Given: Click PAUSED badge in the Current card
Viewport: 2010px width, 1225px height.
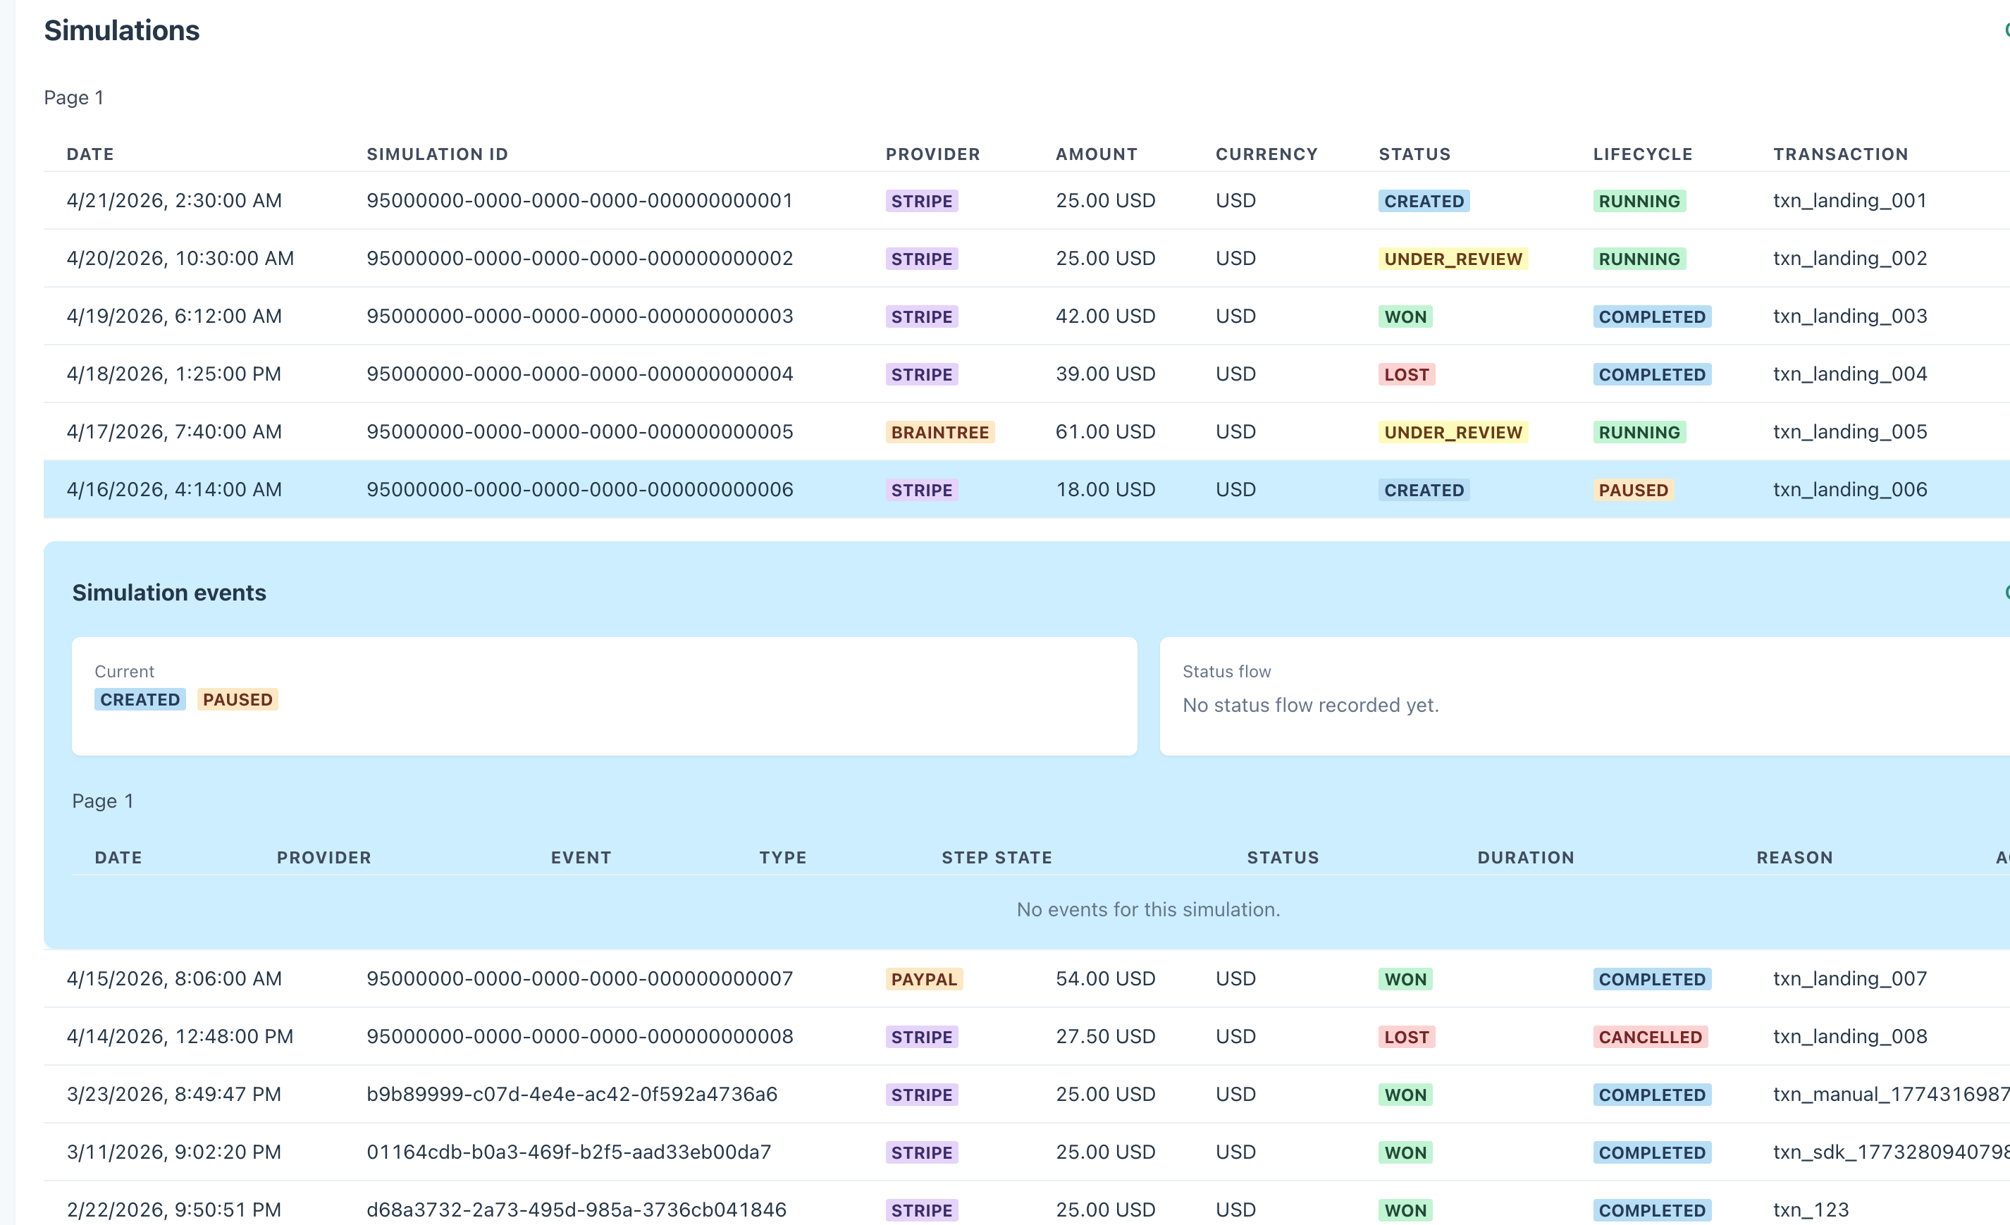Looking at the screenshot, I should [x=238, y=700].
